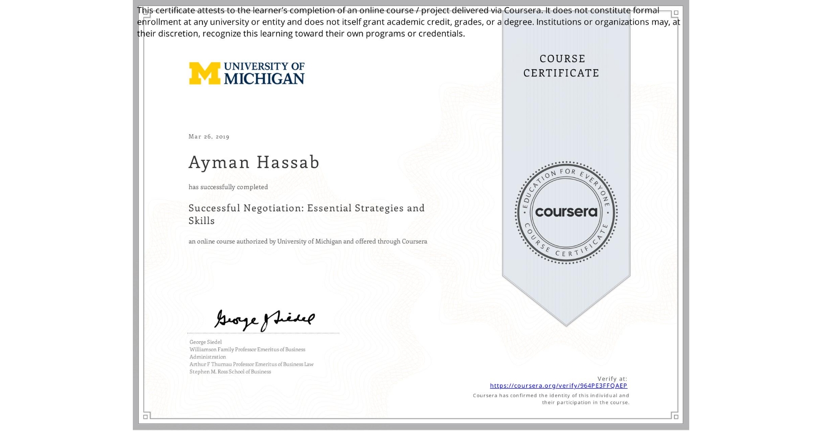
Task: Click the certificate disclaimer paragraph at top
Action: tap(408, 22)
